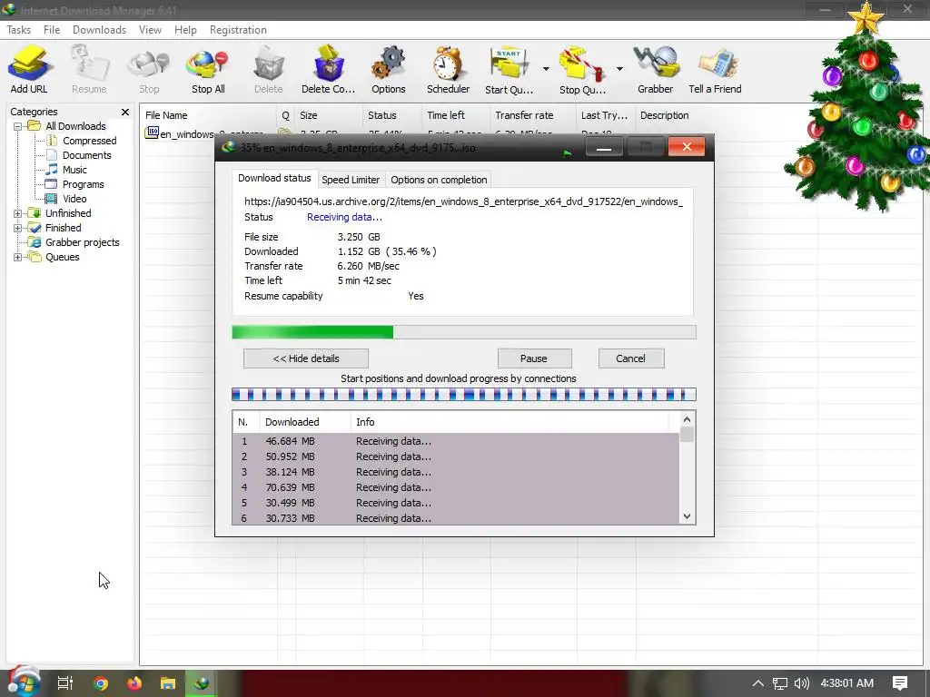The height and width of the screenshot is (697, 930).
Task: Click the main download progress bar
Action: pos(464,332)
